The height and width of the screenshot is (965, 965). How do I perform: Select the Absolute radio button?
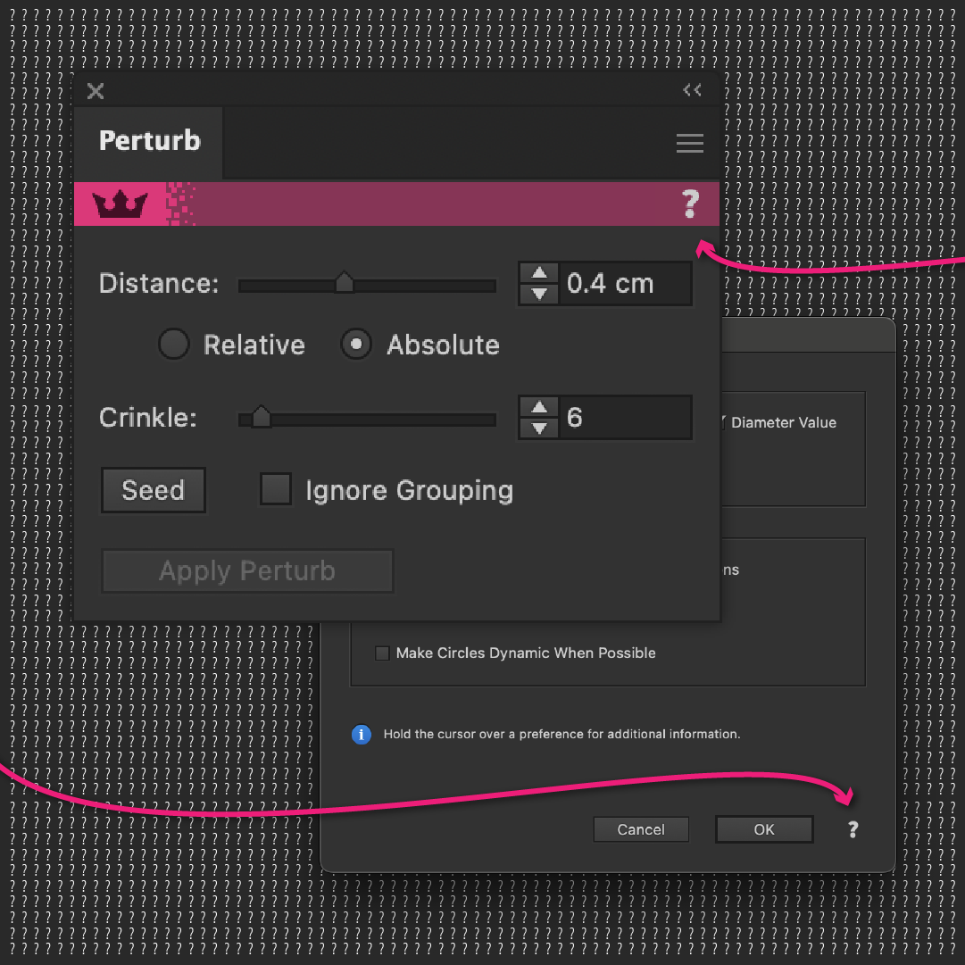[x=357, y=345]
